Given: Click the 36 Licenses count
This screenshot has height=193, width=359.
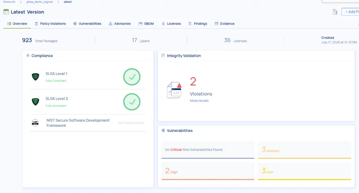Looking at the screenshot, I should [x=236, y=41].
